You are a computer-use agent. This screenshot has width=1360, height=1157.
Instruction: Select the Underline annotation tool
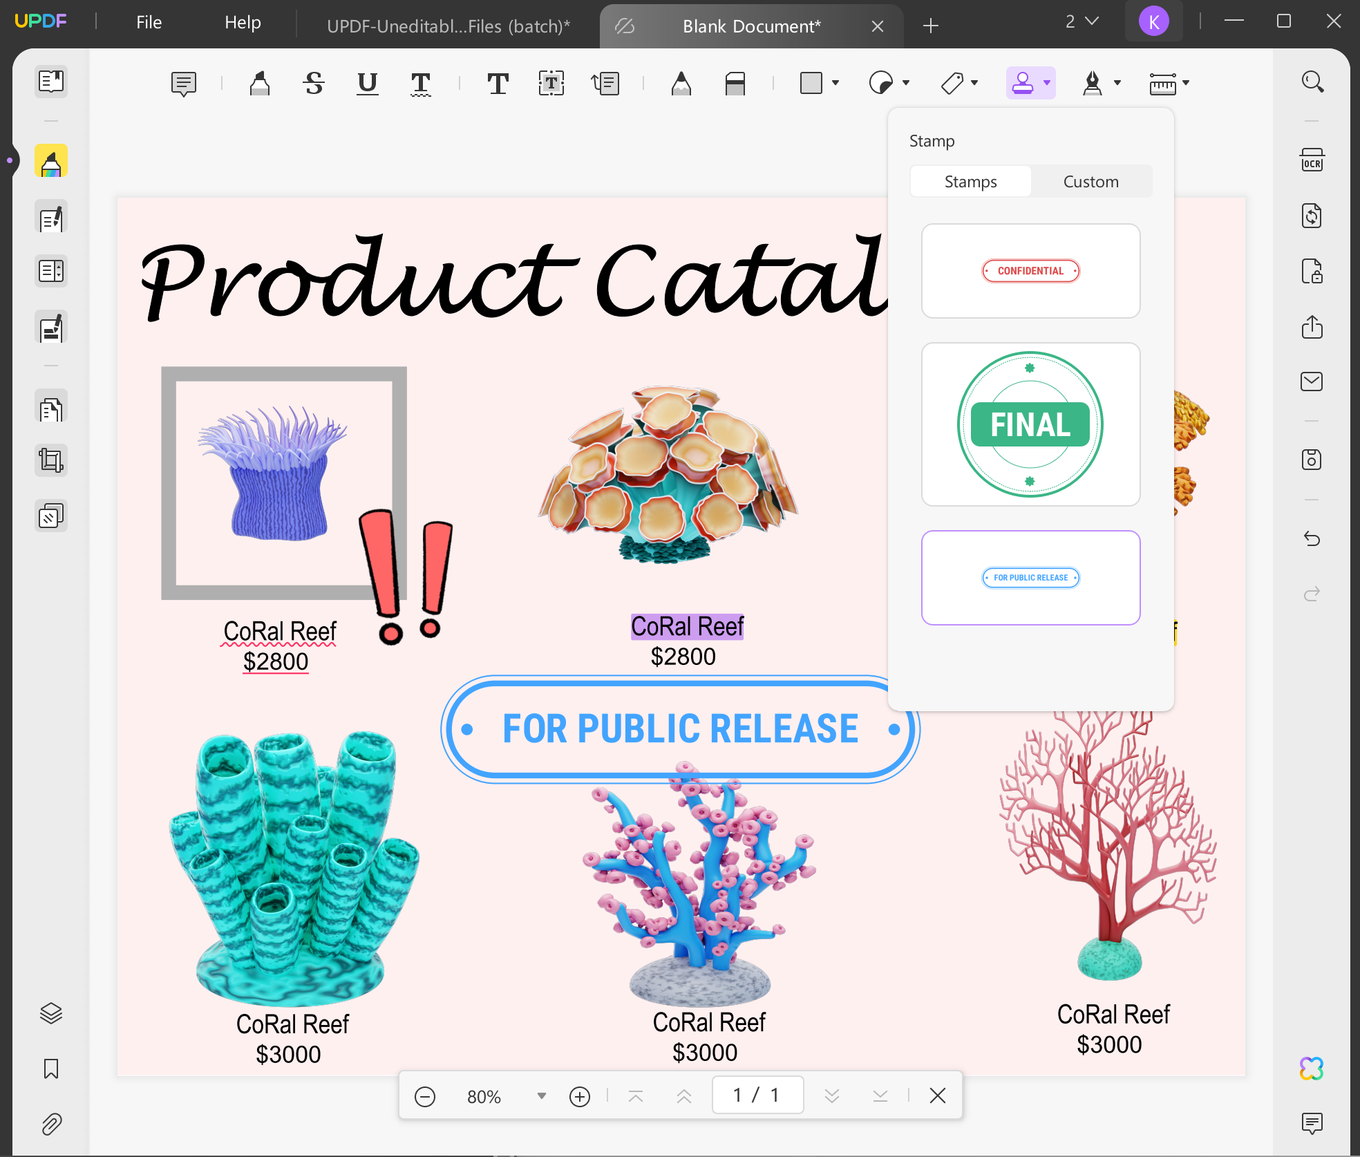coord(367,84)
